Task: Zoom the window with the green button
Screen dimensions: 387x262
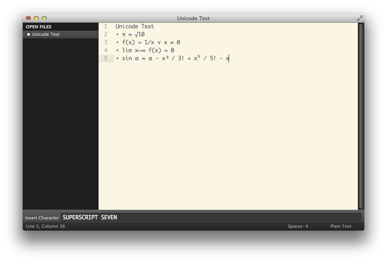Action: [x=44, y=18]
